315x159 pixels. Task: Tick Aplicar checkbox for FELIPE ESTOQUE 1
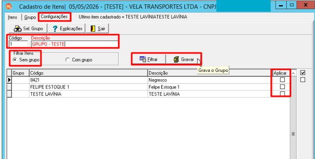282,87
